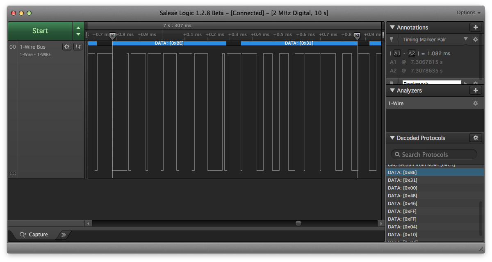Open Timing Marker Pair gear settings
The width and height of the screenshot is (492, 262).
click(x=476, y=39)
